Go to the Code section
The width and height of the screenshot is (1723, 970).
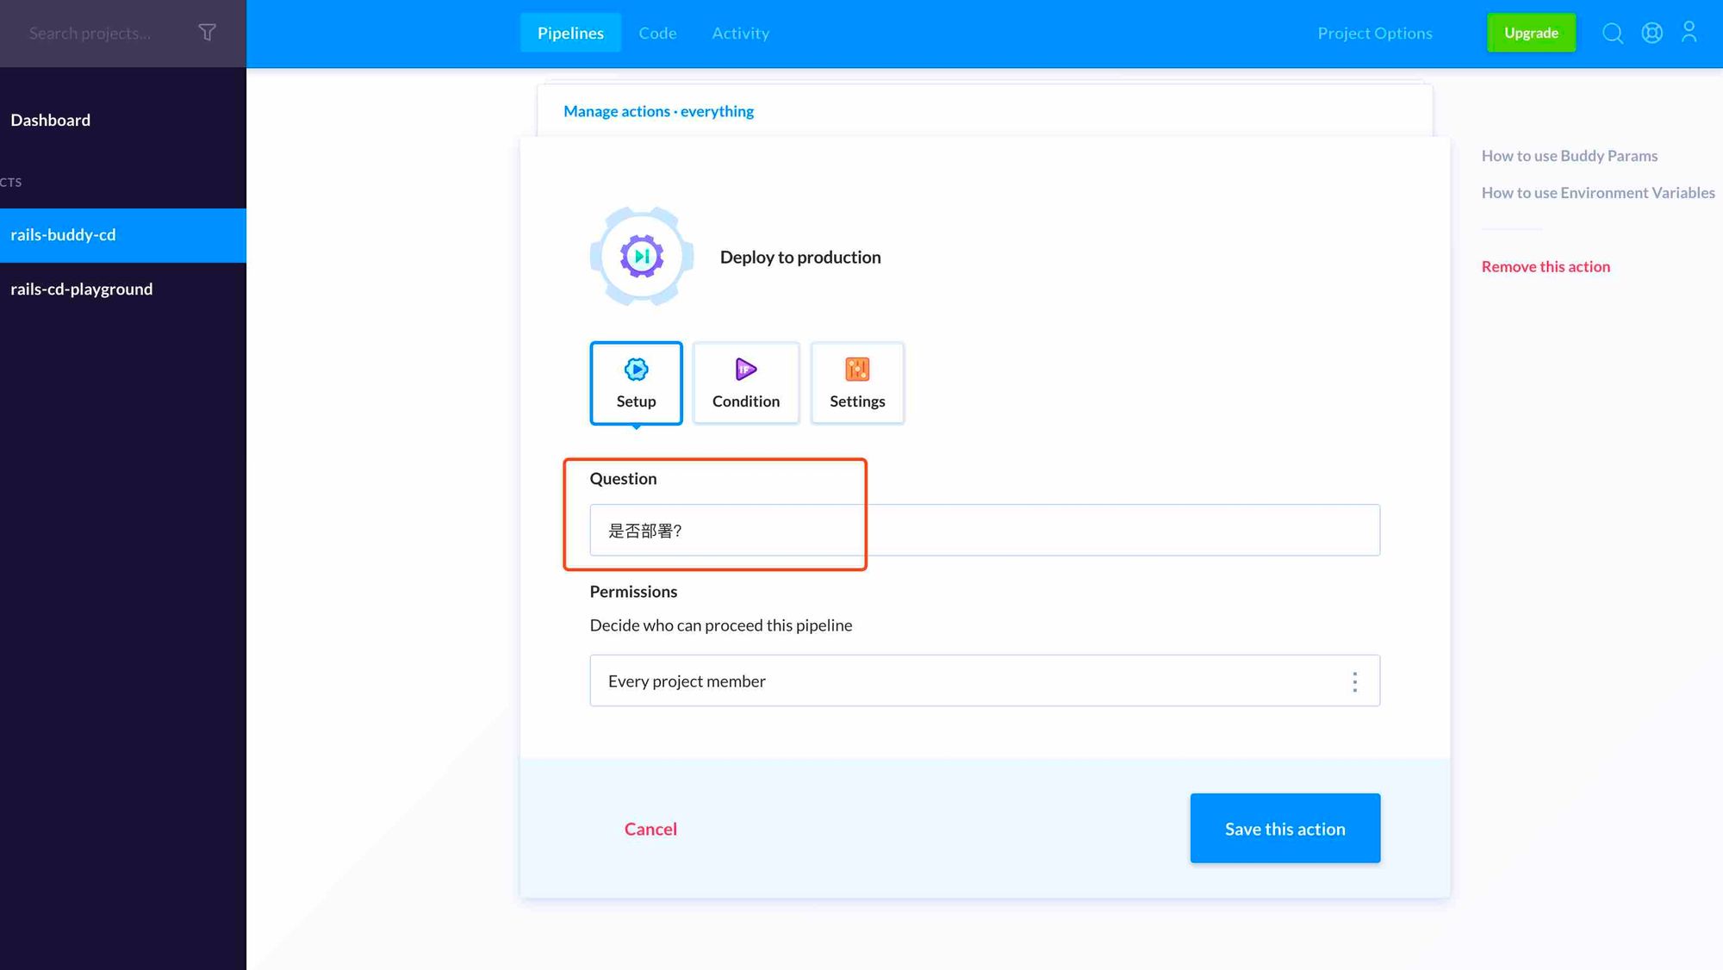coord(657,33)
